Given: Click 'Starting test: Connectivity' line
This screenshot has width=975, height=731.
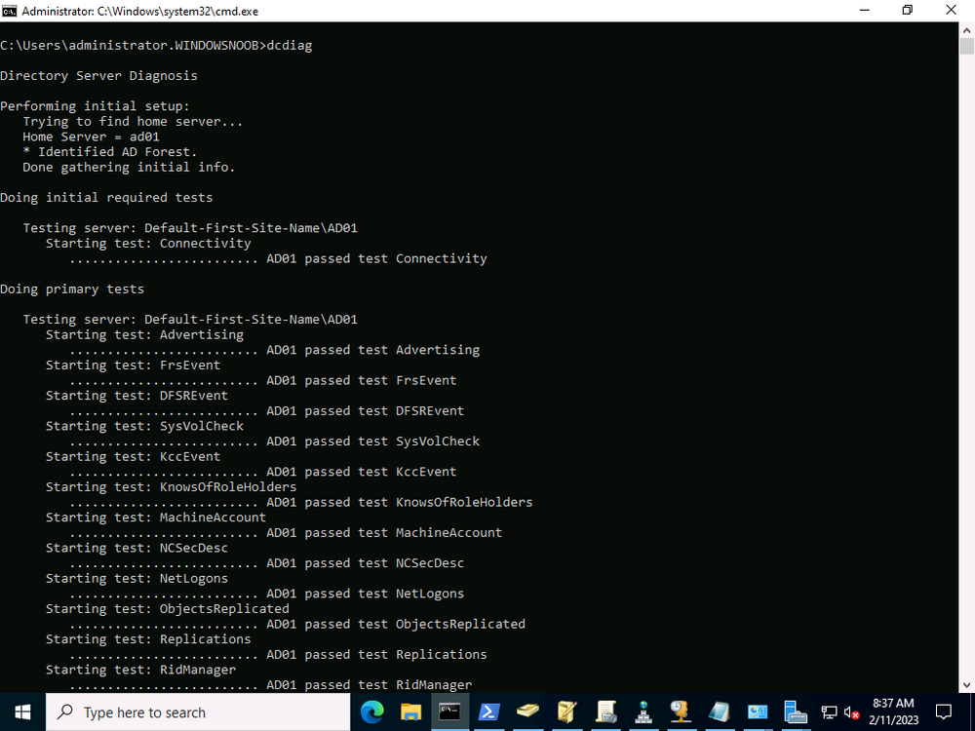Looking at the screenshot, I should (148, 243).
